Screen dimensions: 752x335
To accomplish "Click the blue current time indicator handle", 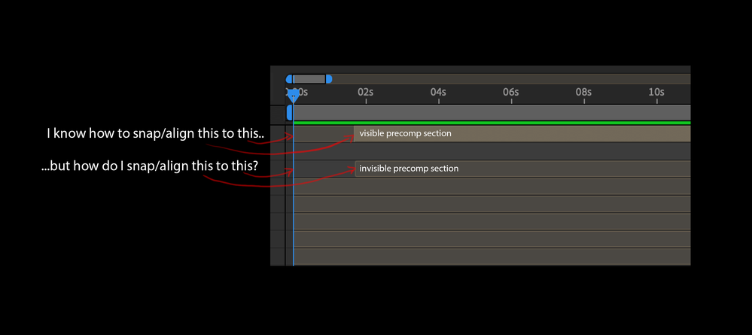I will click(294, 94).
